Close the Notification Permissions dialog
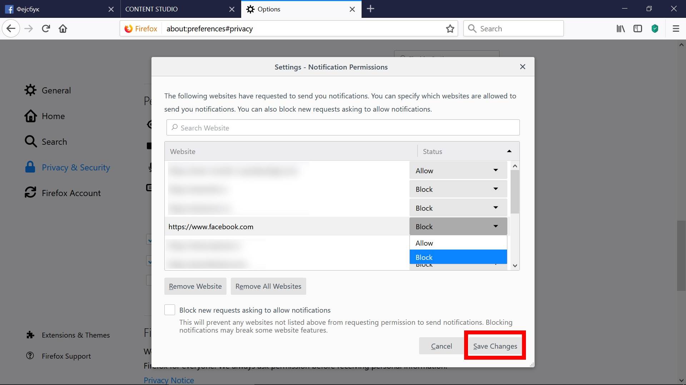The height and width of the screenshot is (385, 686). pyautogui.click(x=522, y=67)
